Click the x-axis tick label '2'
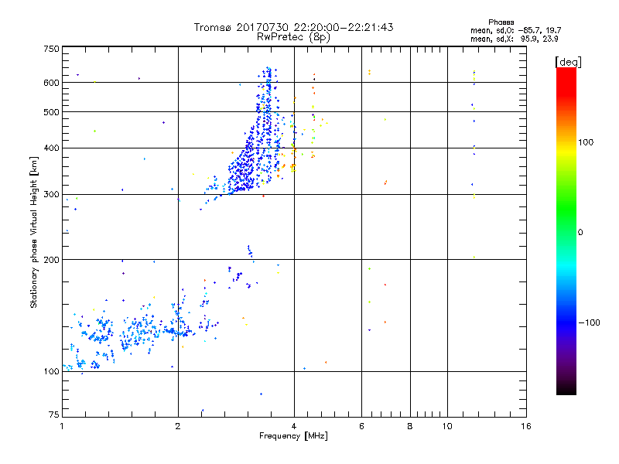 pos(178,426)
